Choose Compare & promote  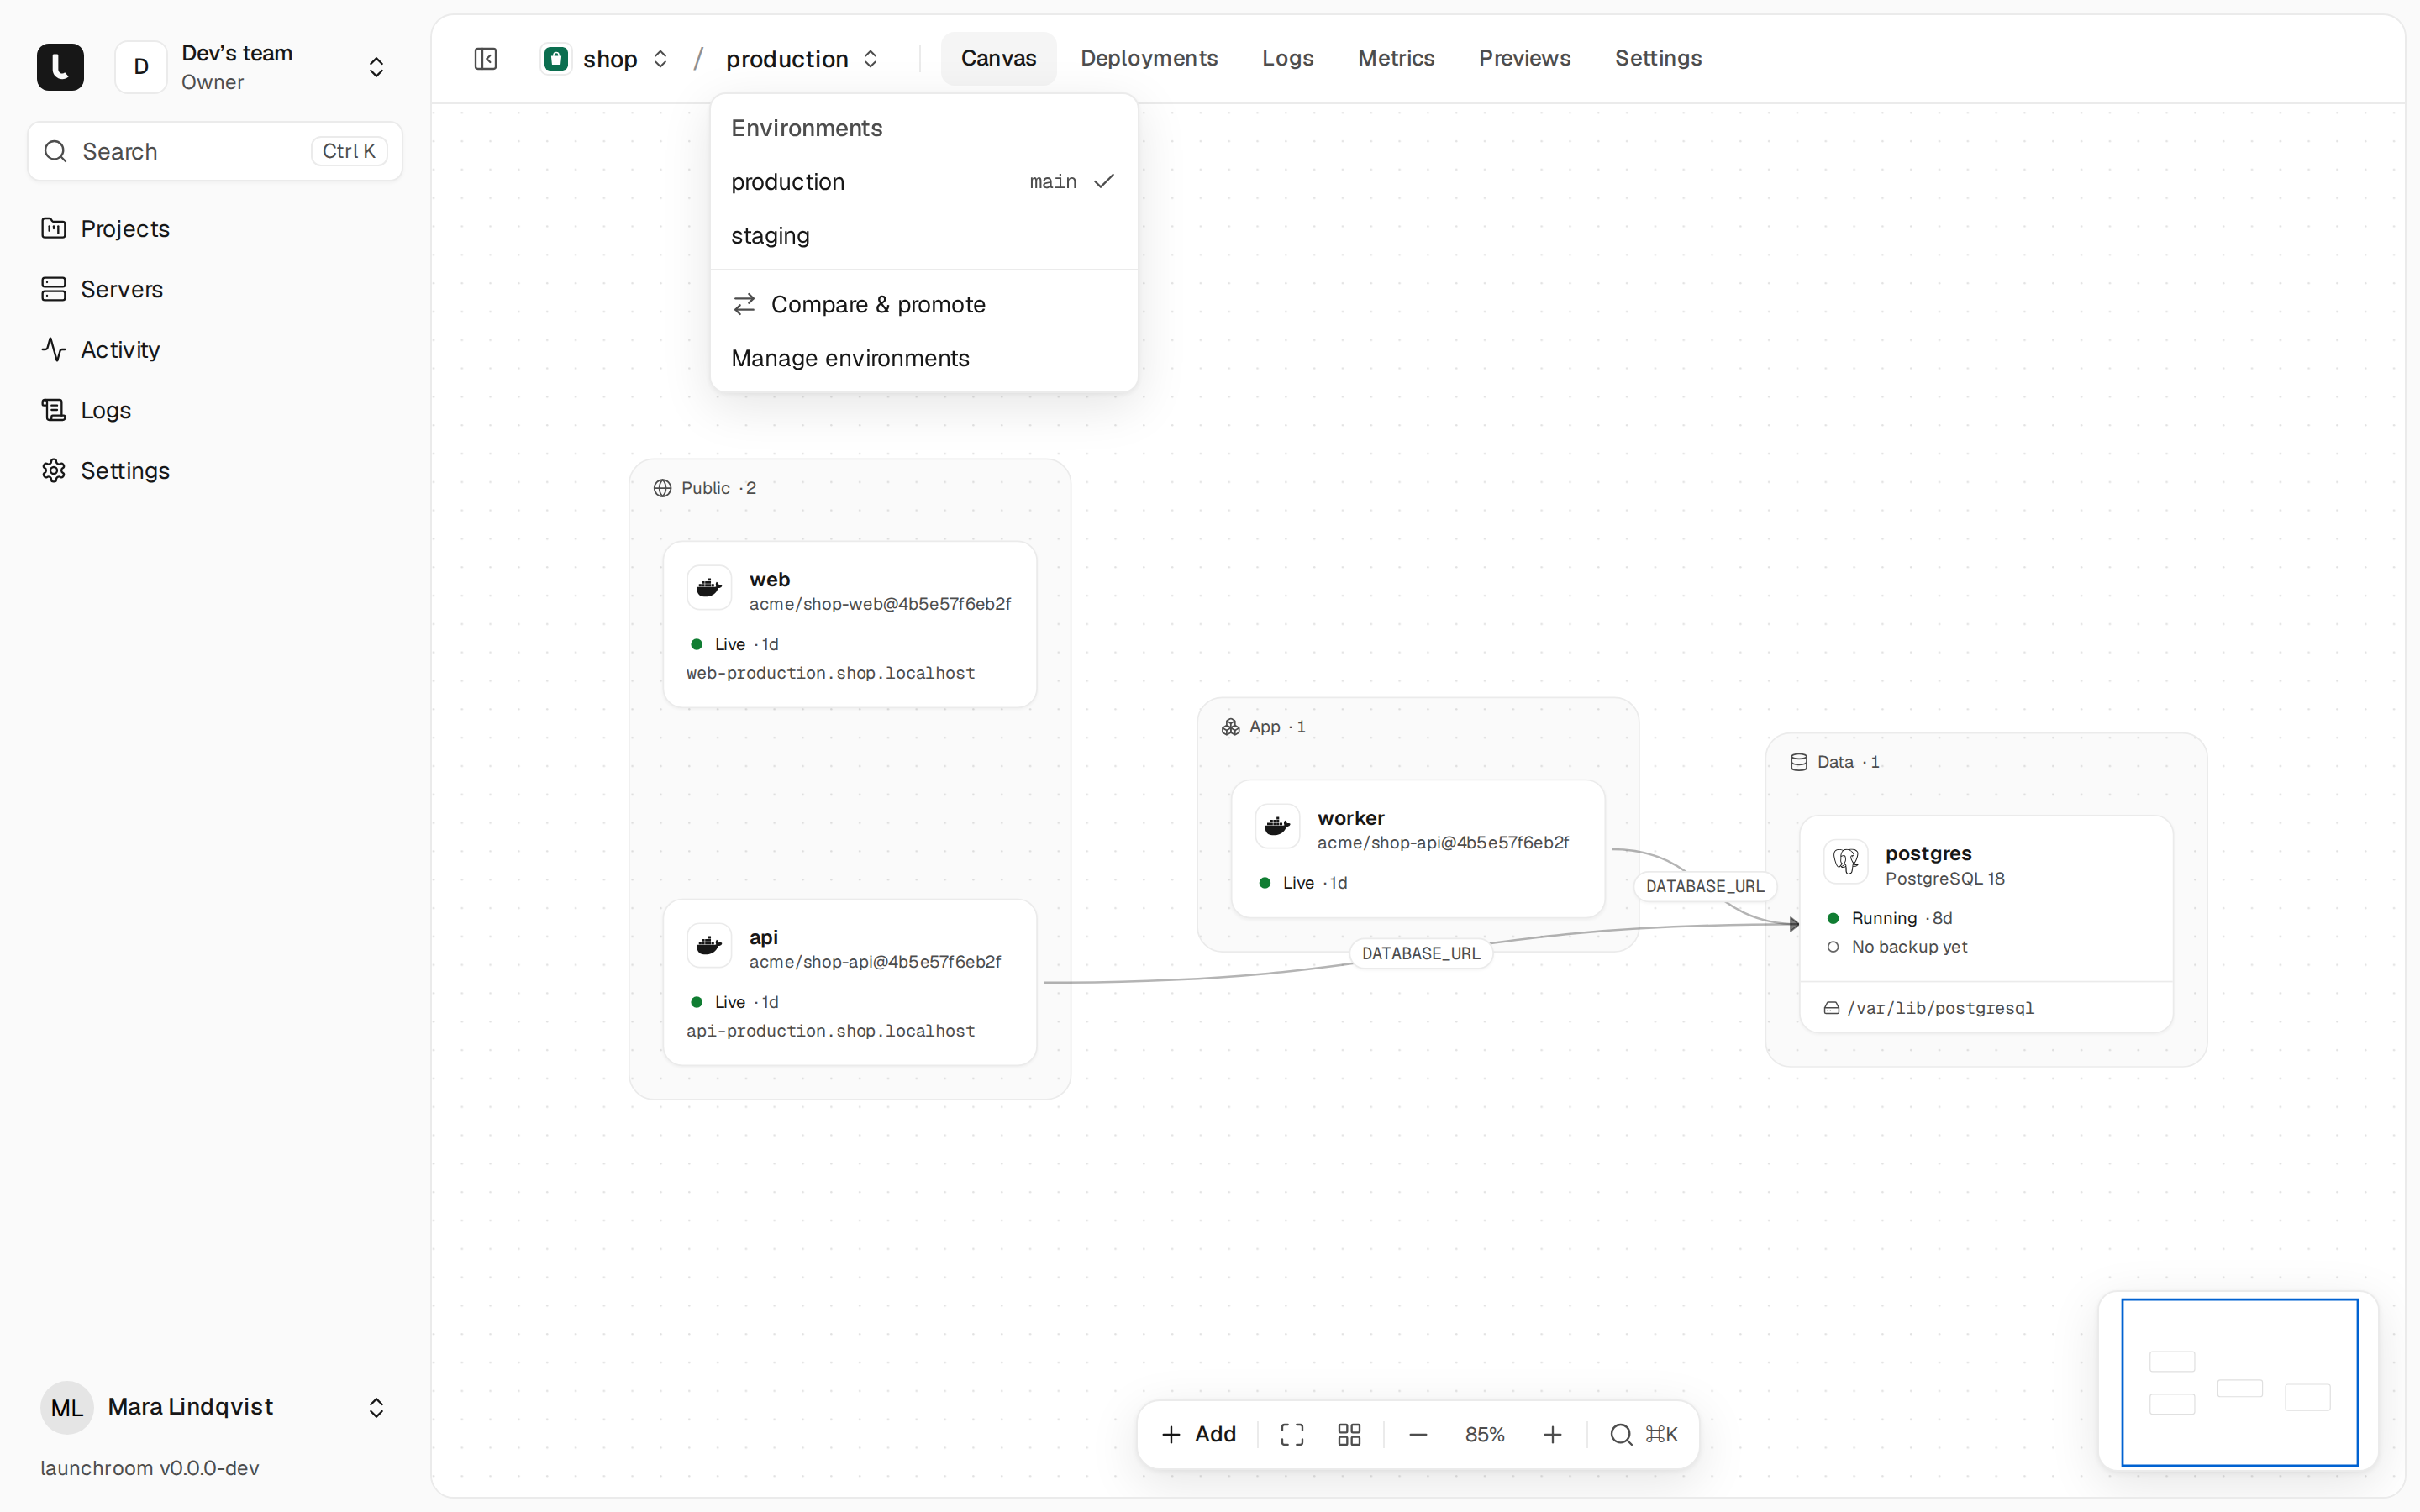click(923, 304)
